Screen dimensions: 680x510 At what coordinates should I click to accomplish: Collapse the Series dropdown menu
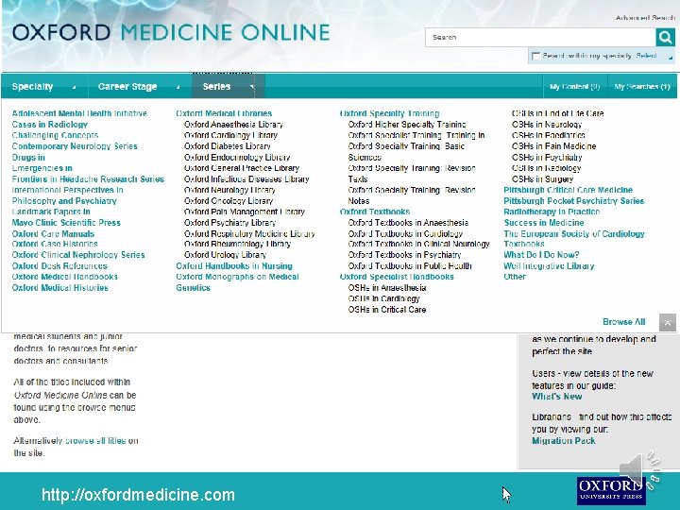[x=229, y=87]
